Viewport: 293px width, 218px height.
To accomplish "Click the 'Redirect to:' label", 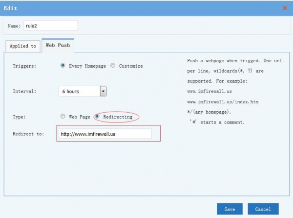I will pyautogui.click(x=28, y=134).
